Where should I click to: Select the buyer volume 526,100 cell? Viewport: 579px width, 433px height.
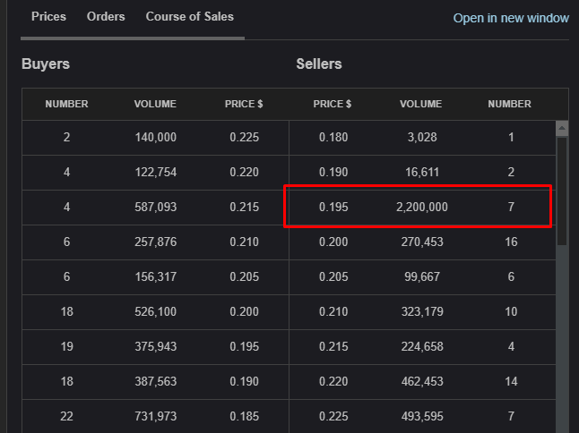pyautogui.click(x=155, y=312)
